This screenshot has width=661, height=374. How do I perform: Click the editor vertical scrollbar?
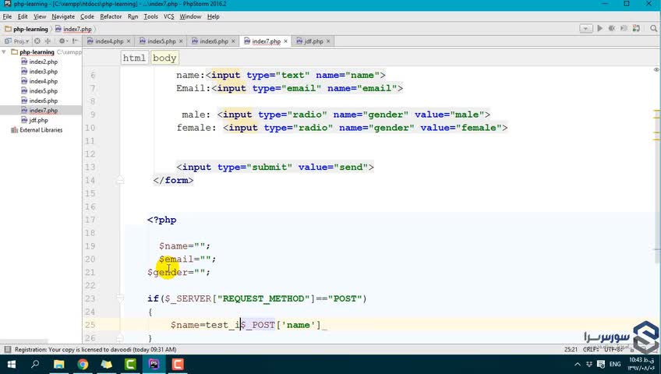[657, 165]
